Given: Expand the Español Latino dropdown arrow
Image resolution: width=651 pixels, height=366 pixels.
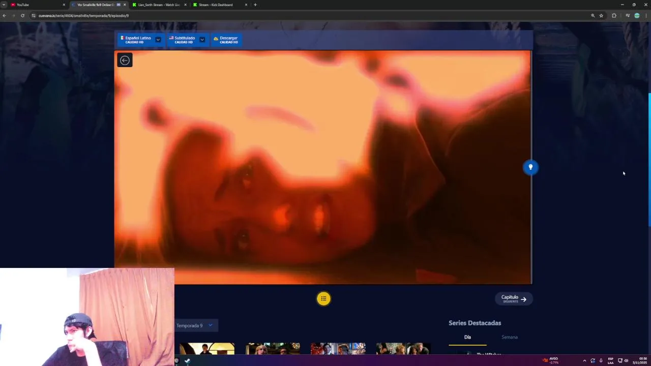Looking at the screenshot, I should (x=158, y=40).
